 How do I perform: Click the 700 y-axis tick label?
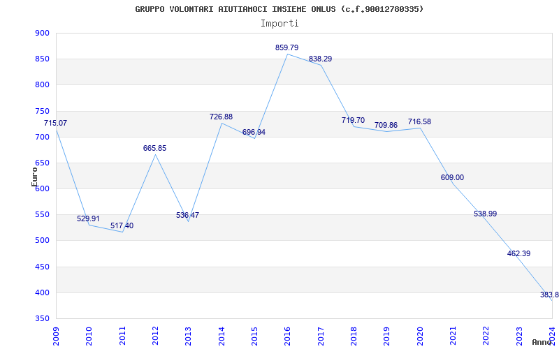43,137
